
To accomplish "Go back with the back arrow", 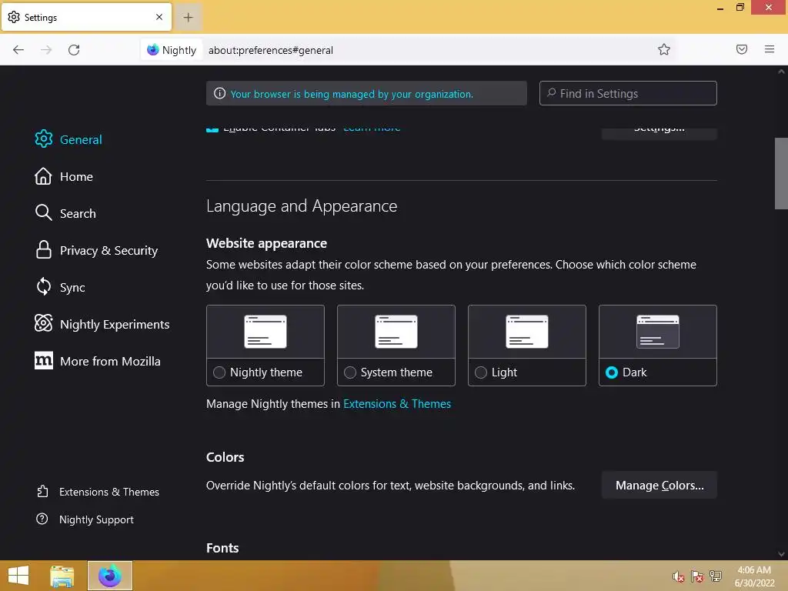I will (18, 50).
